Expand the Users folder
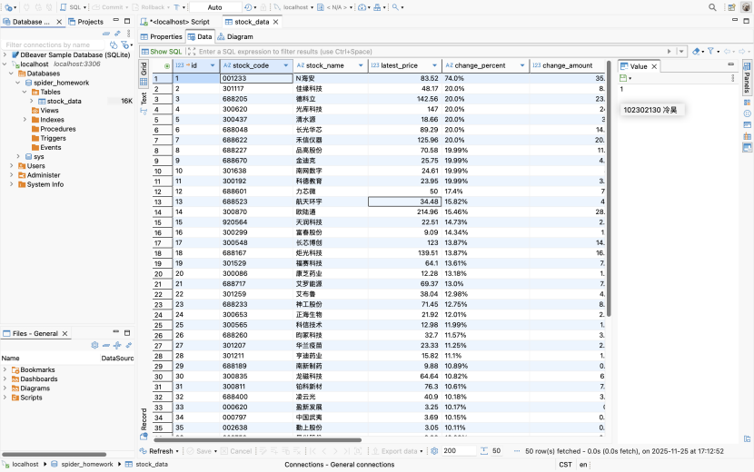 click(12, 166)
